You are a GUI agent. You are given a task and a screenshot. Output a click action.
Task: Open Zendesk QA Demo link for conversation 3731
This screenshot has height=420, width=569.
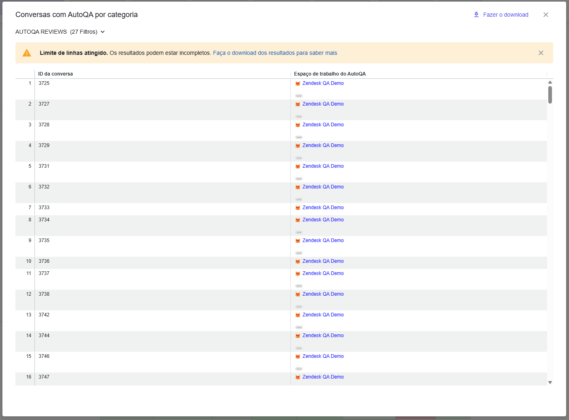[323, 166]
